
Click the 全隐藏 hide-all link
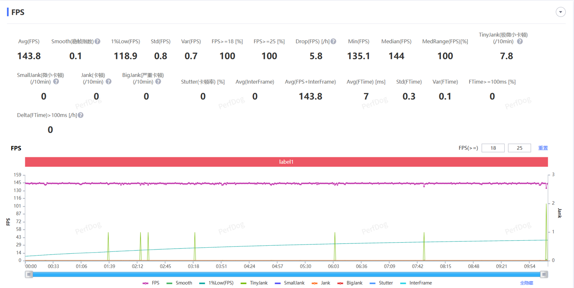tap(527, 283)
